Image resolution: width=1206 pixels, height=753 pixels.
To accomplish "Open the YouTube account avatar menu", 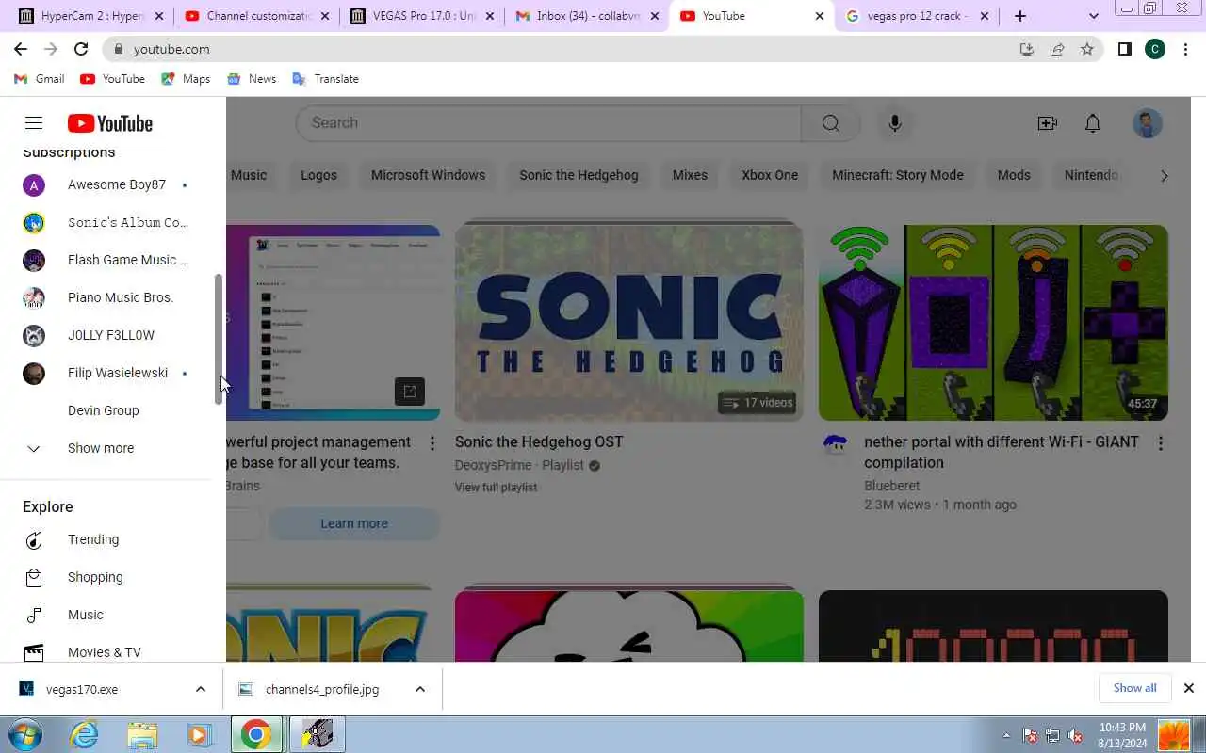I will point(1148,123).
